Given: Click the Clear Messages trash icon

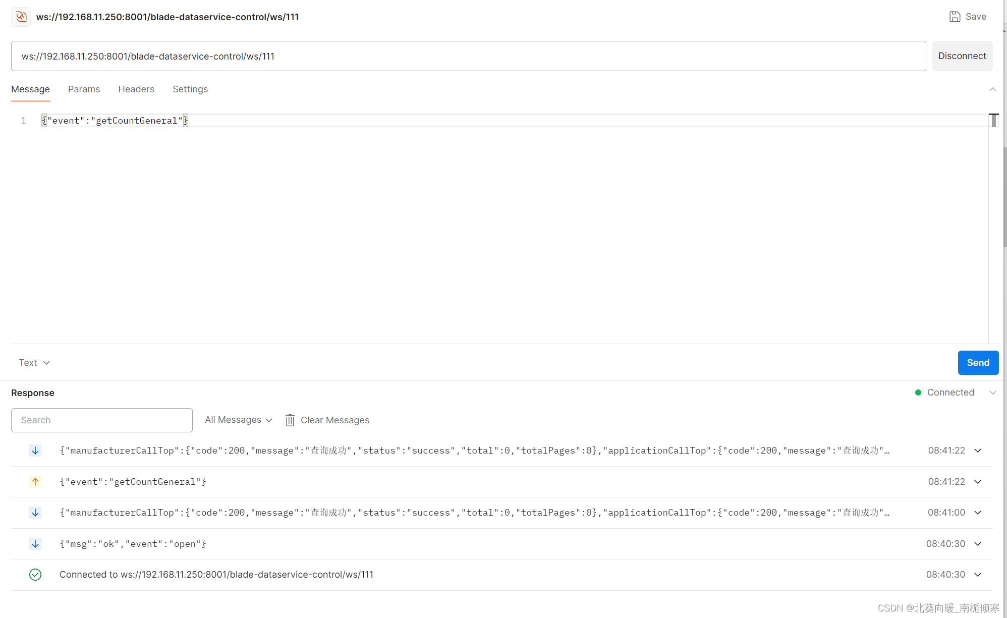Looking at the screenshot, I should 289,420.
